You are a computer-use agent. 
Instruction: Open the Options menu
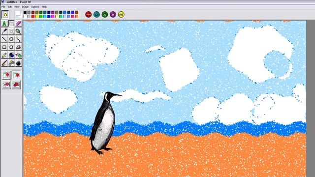tap(35, 7)
